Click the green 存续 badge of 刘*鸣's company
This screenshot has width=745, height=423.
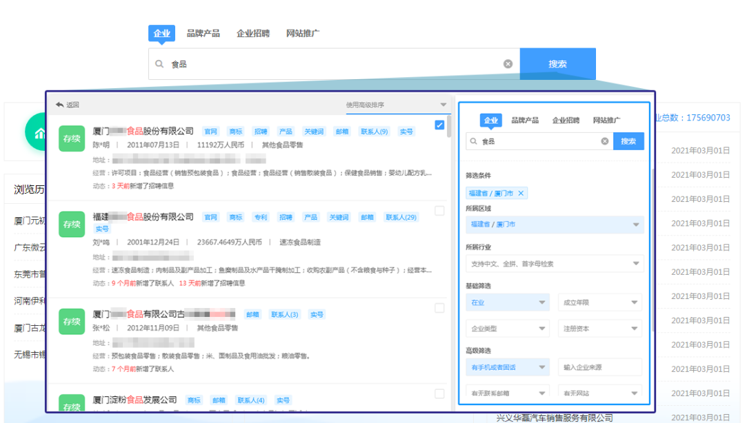click(72, 224)
